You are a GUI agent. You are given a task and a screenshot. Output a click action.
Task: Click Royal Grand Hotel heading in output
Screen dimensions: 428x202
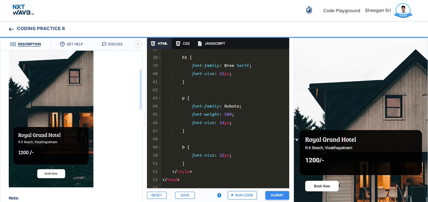point(331,140)
